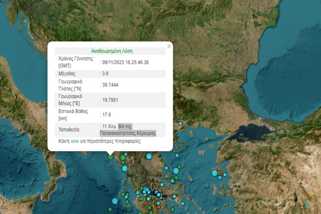The width and height of the screenshot is (321, 214).
Task: Select the northernmost cyan marker near Thessaloniki
Action: click(180, 123)
